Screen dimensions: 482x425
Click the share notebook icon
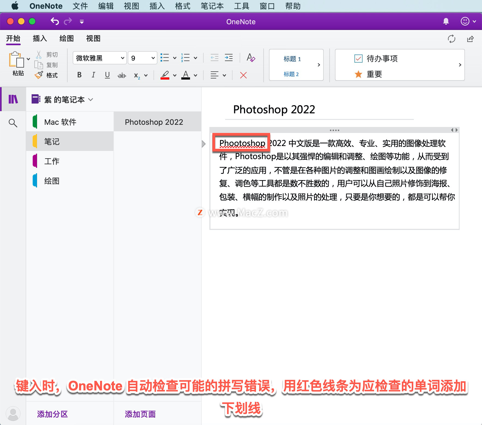470,39
